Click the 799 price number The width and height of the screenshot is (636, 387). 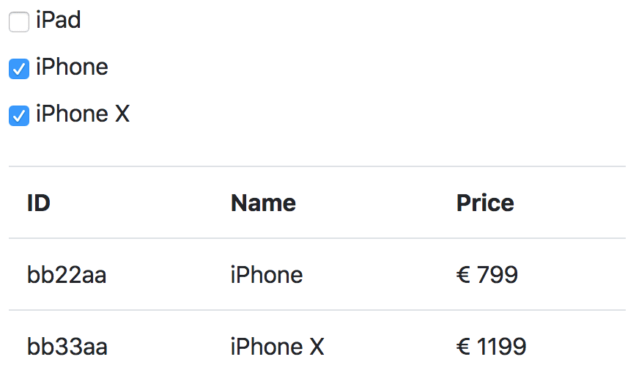point(498,275)
